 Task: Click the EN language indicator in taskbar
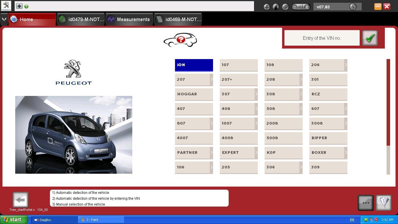tap(352, 220)
